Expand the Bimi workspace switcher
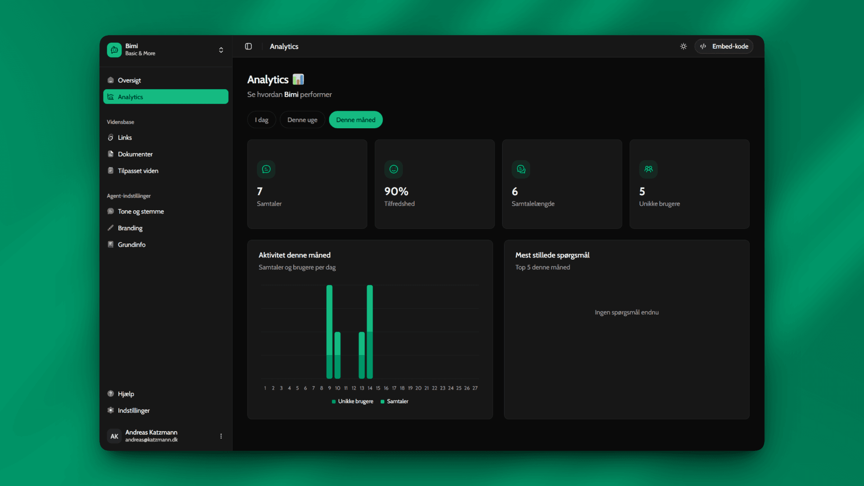 pyautogui.click(x=221, y=50)
